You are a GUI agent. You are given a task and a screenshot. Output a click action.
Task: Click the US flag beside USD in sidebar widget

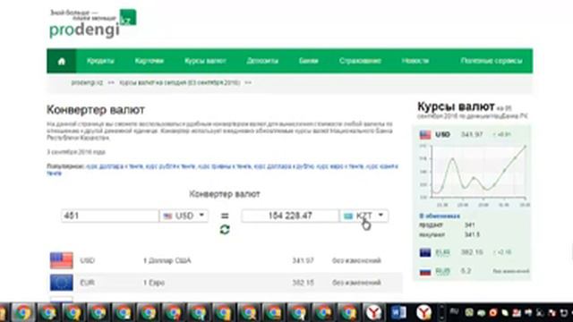[x=425, y=135]
